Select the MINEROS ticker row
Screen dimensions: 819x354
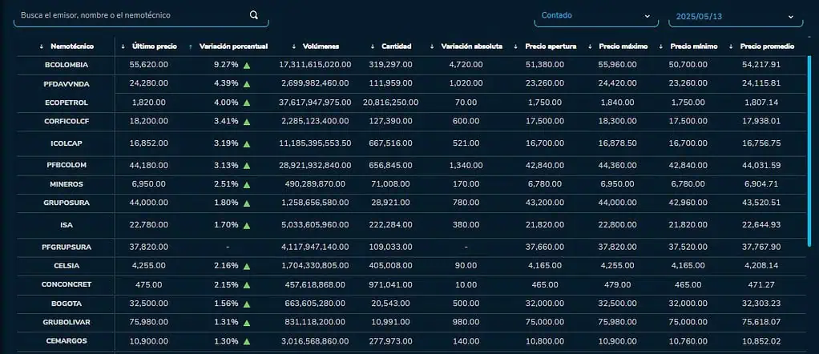(412, 184)
